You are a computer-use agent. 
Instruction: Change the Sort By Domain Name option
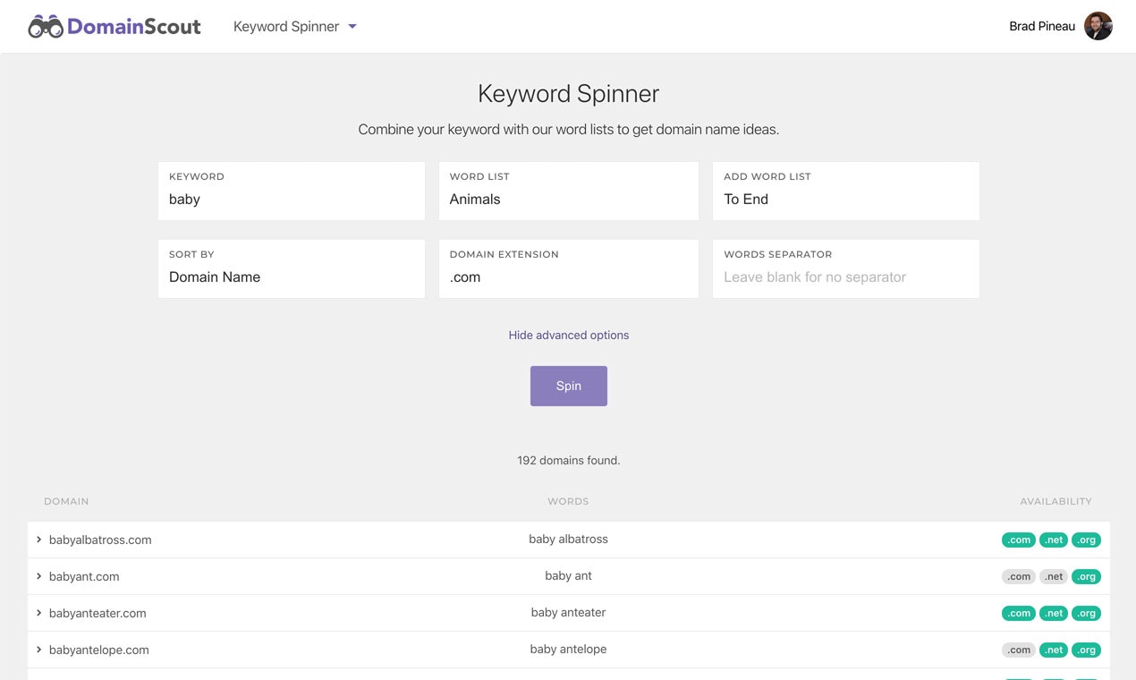(291, 277)
